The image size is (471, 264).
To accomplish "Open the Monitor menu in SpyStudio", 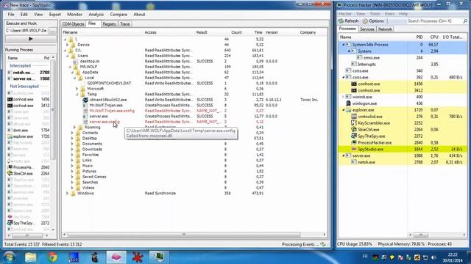I will [74, 15].
